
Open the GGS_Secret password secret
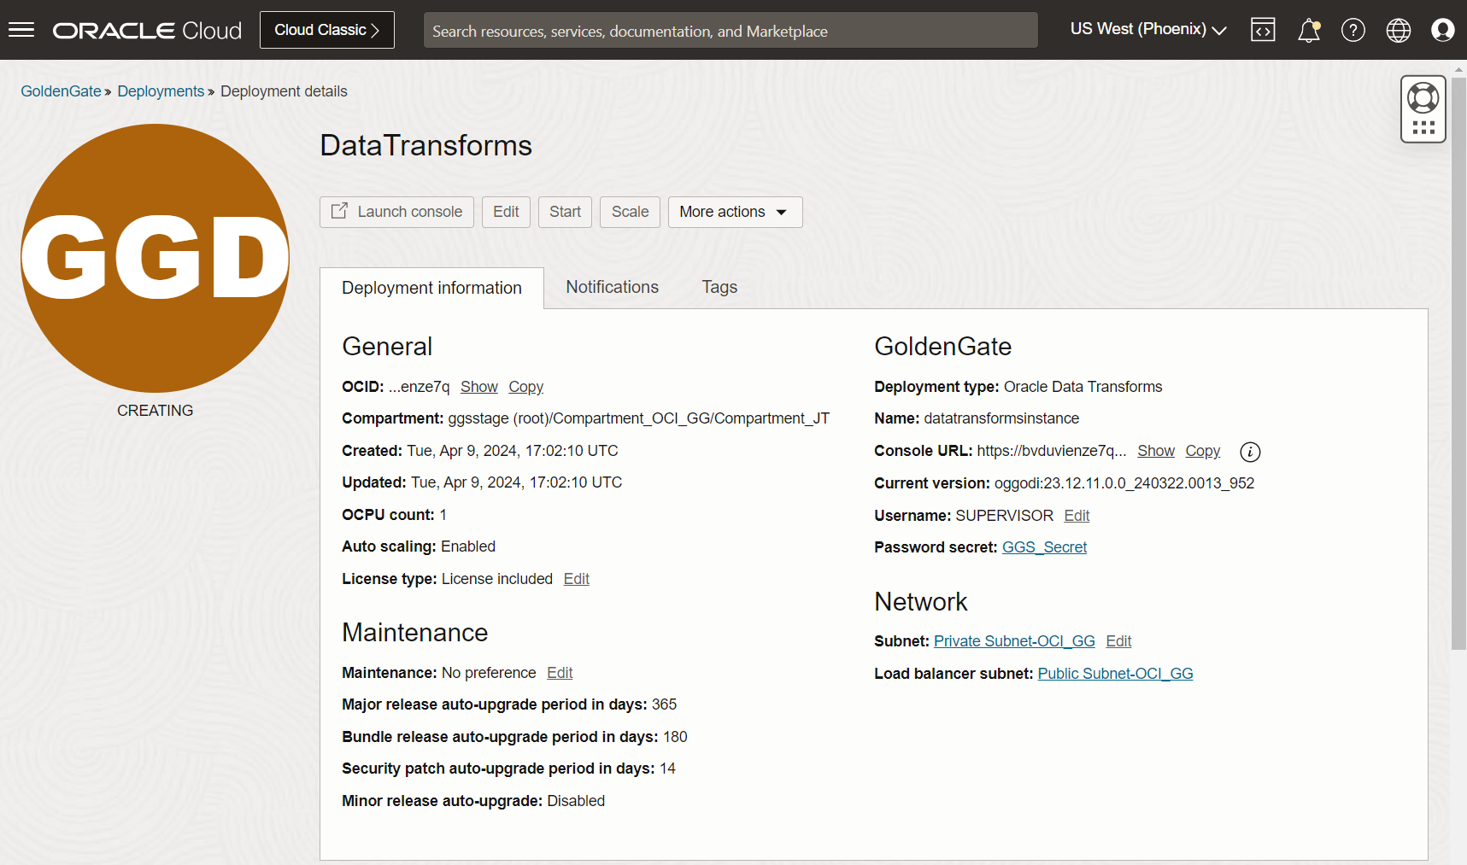coord(1044,546)
